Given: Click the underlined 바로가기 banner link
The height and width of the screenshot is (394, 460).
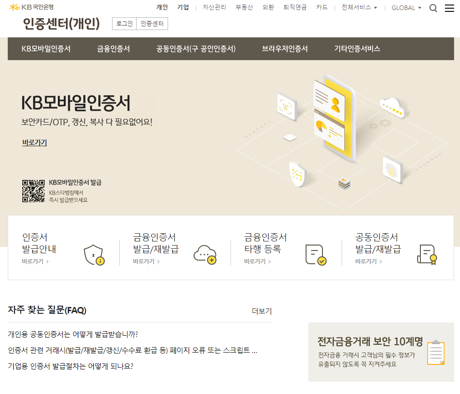Looking at the screenshot, I should point(35,143).
